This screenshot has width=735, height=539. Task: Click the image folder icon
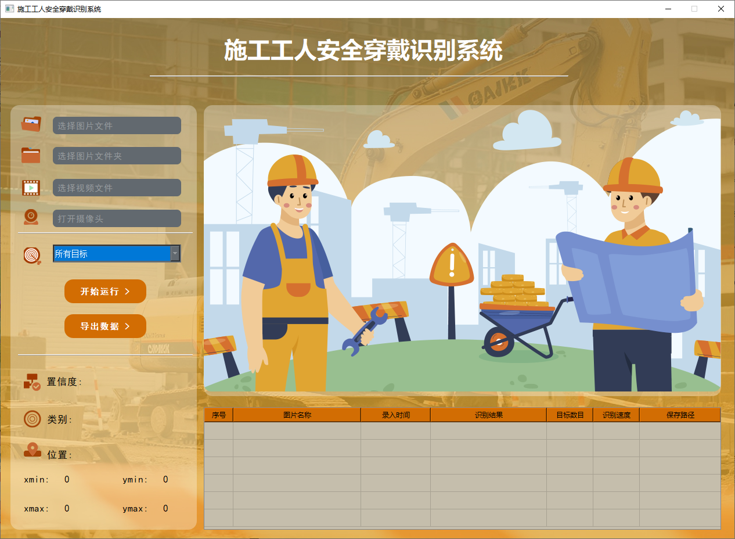click(31, 155)
